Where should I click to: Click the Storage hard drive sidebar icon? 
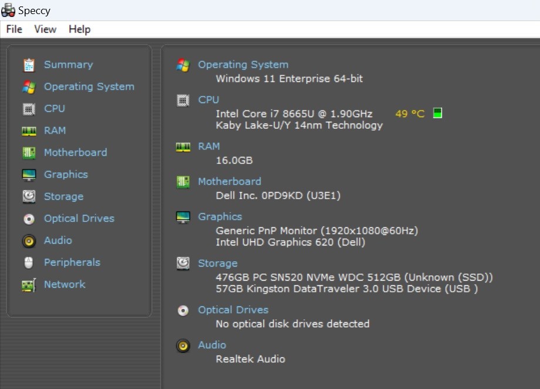click(x=29, y=197)
